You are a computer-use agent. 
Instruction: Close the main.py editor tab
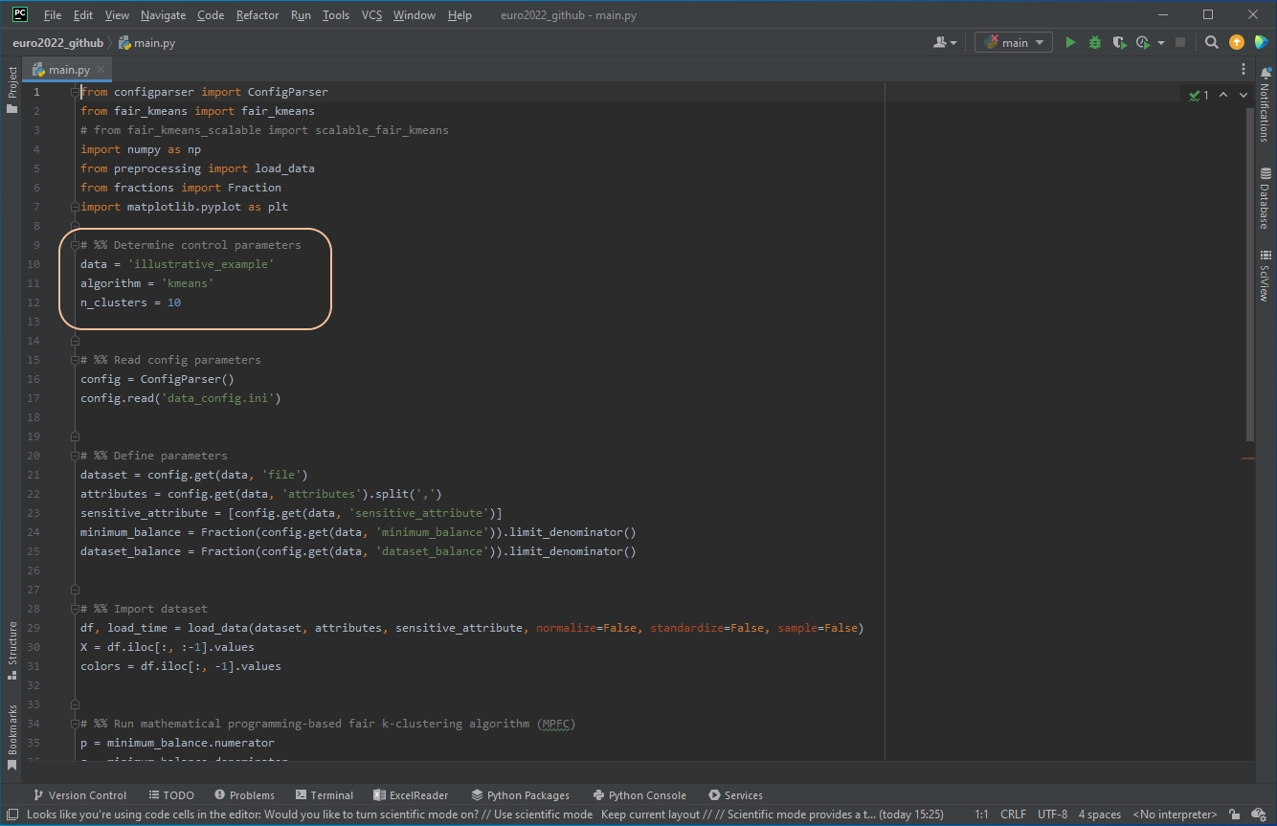[x=101, y=70]
